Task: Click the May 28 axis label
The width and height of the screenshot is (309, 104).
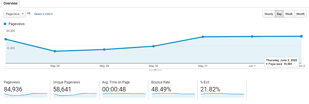Action: point(55,66)
